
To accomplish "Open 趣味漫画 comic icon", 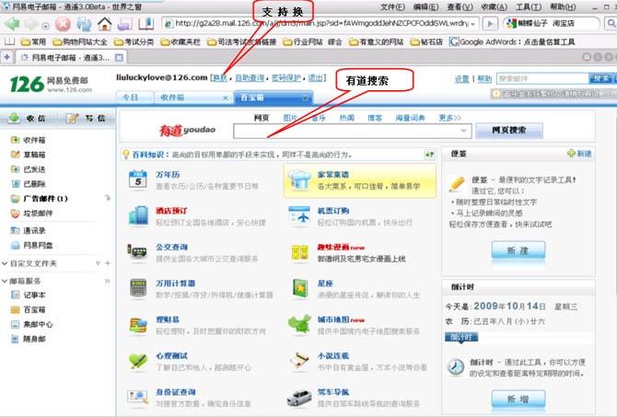I will (x=299, y=252).
